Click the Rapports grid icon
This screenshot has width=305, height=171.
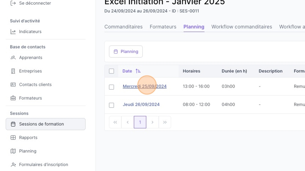tap(13, 138)
